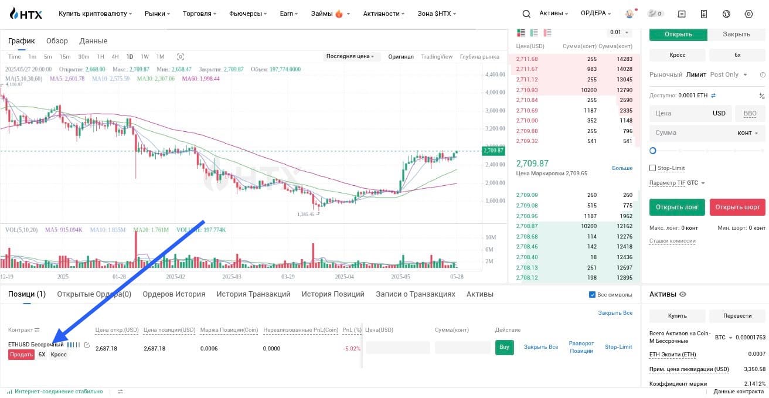
Task: Click the order amount slider handle
Action: click(653, 151)
